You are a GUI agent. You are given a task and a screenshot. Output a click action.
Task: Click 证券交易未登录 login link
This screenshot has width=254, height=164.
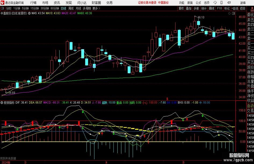point(147,3)
